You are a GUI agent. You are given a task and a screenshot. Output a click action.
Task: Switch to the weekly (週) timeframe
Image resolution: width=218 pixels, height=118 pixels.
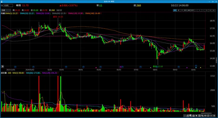(179, 10)
